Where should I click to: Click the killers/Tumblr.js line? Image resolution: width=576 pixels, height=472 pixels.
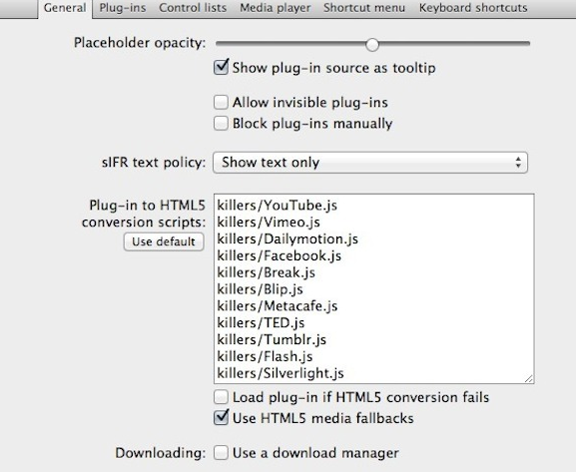coord(272,339)
